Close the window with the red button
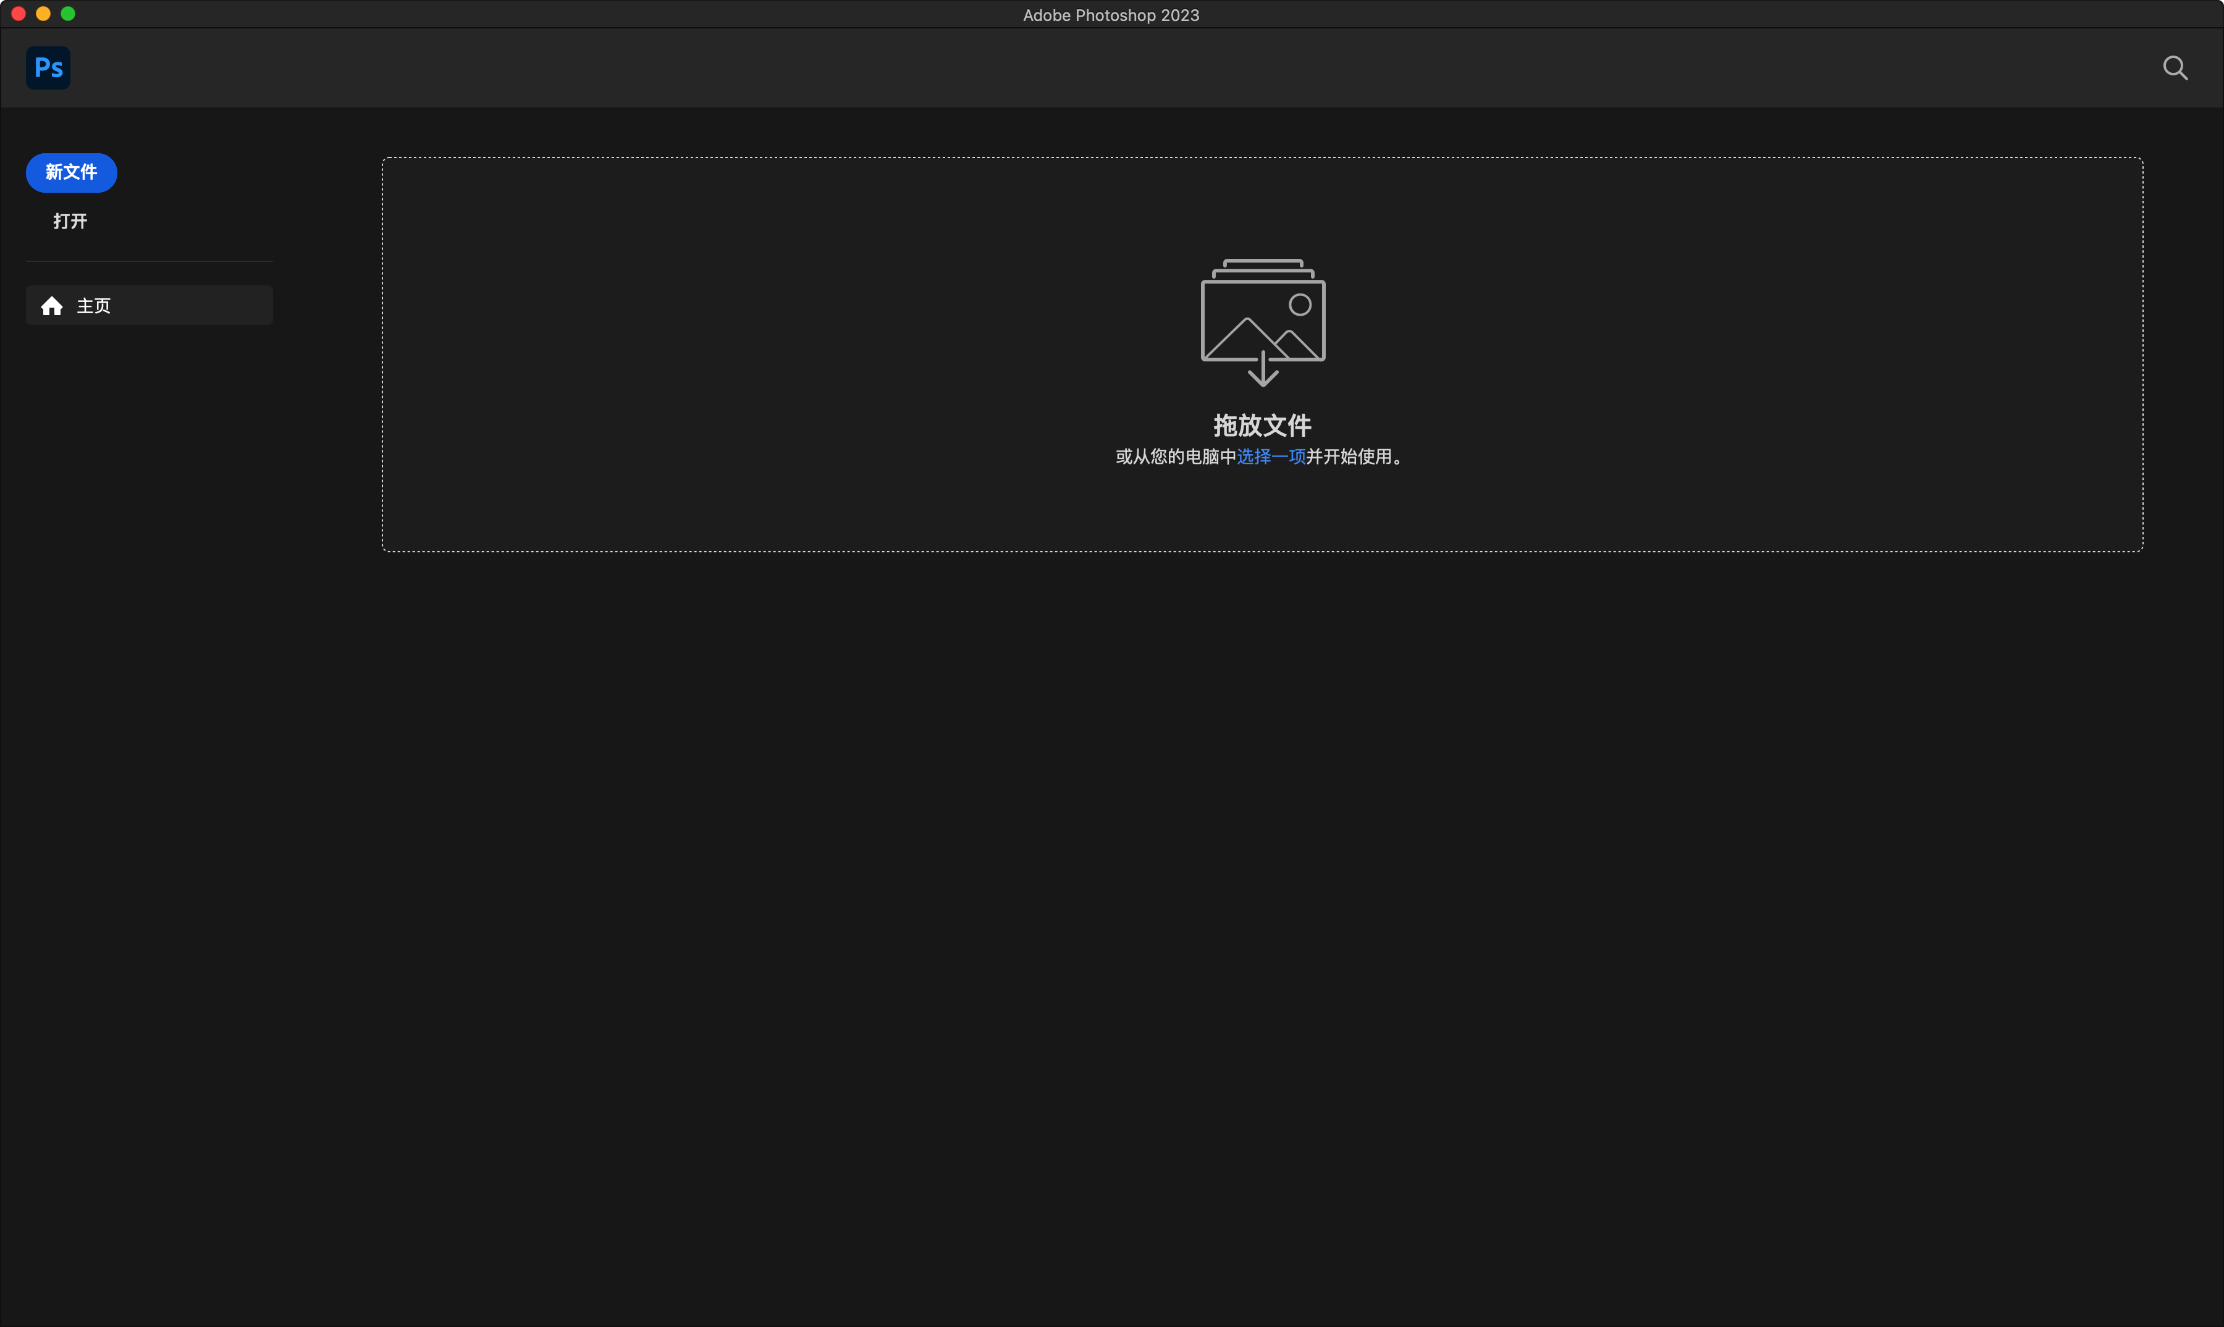This screenshot has width=2224, height=1327. click(19, 14)
